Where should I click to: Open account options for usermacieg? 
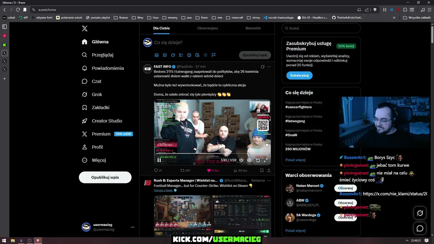pyautogui.click(x=132, y=227)
